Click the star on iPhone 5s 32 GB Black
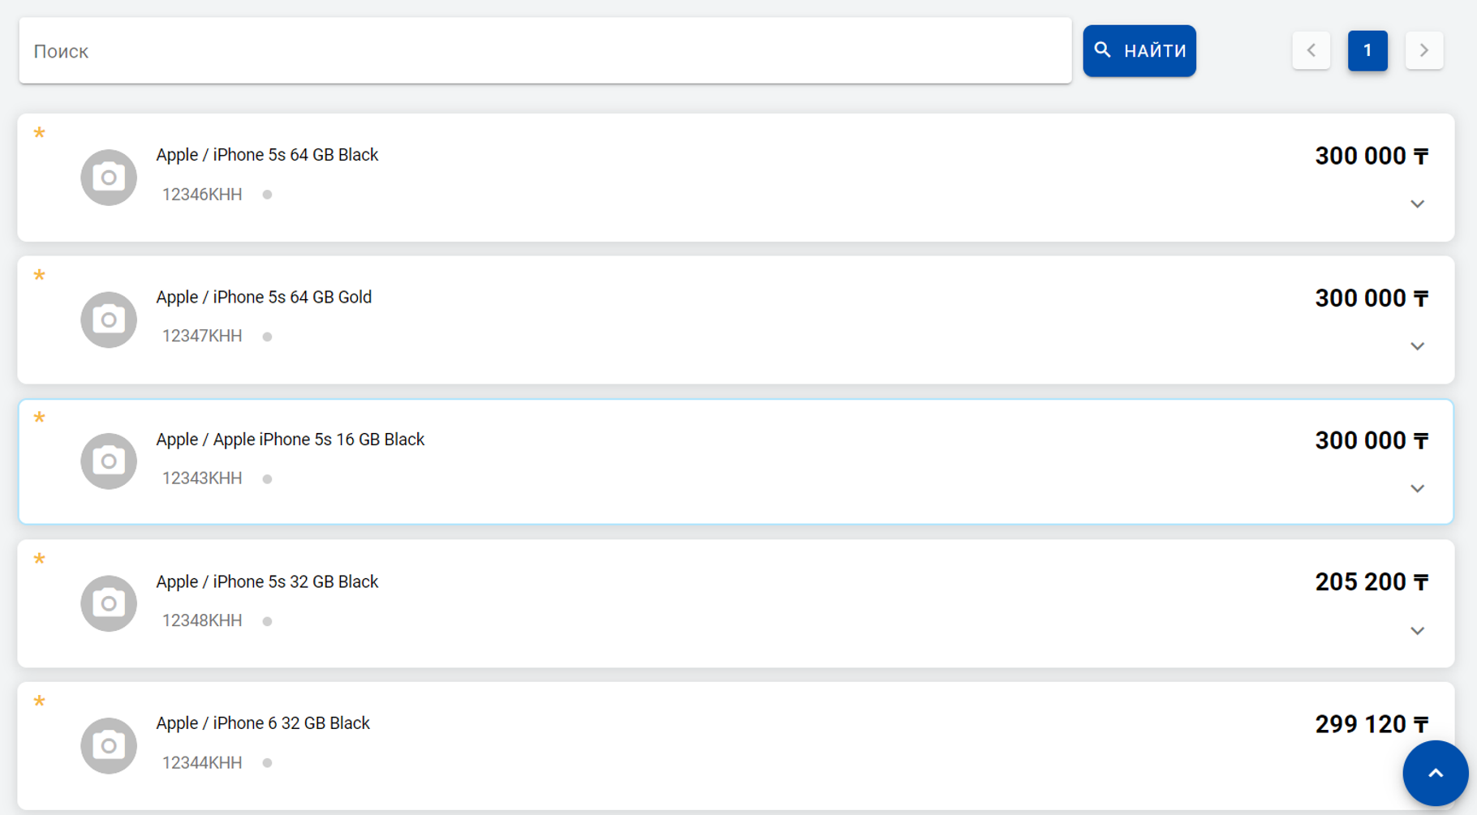 pos(39,560)
